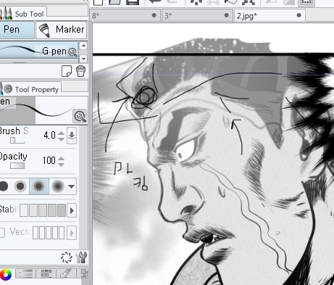334x285 pixels.
Task: Increase brush size with up stepper
Action: 62,133
